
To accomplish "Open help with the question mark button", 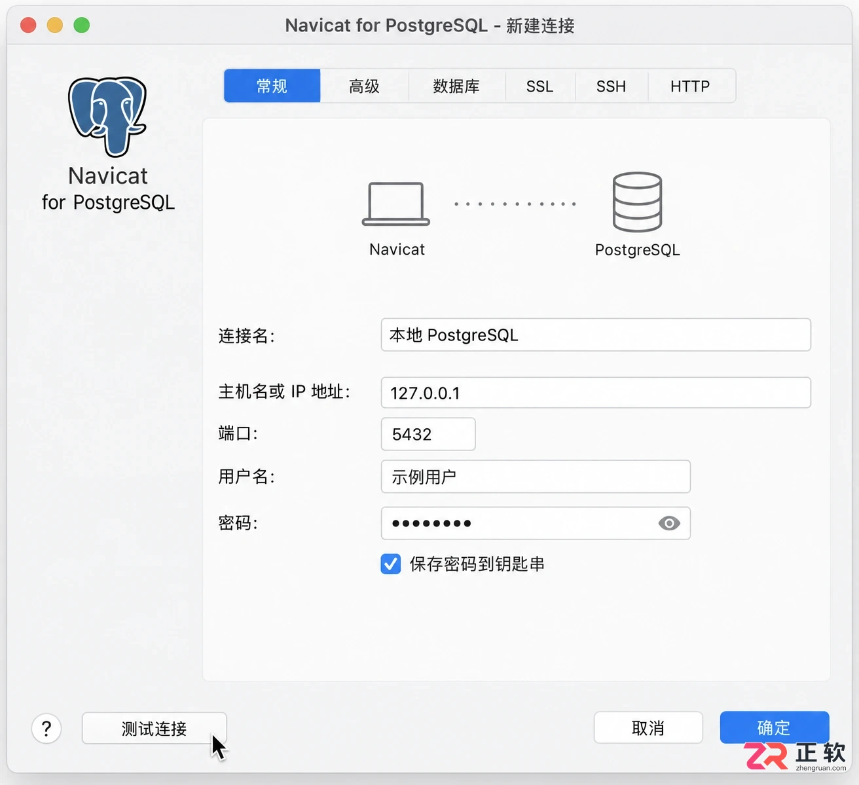I will [x=46, y=728].
